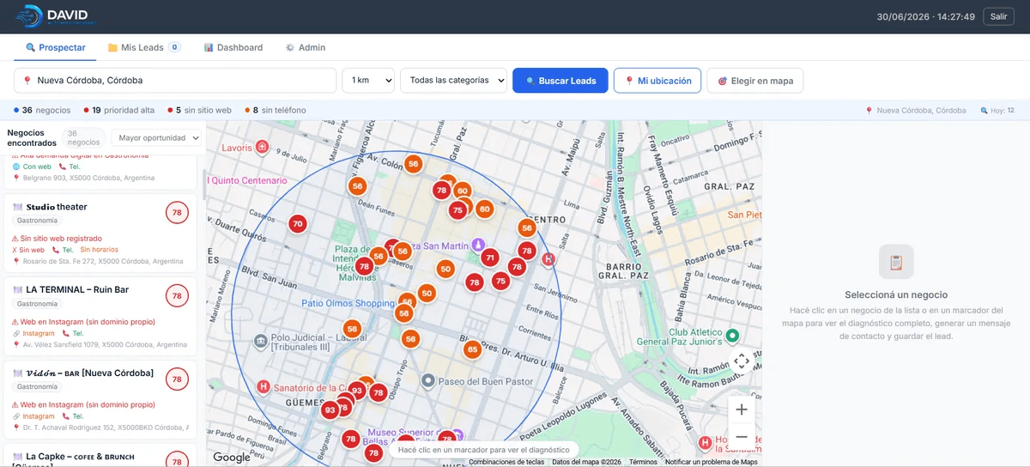This screenshot has height=467, width=1030.
Task: Click the 5 sin sitio web stat
Action: coord(199,111)
